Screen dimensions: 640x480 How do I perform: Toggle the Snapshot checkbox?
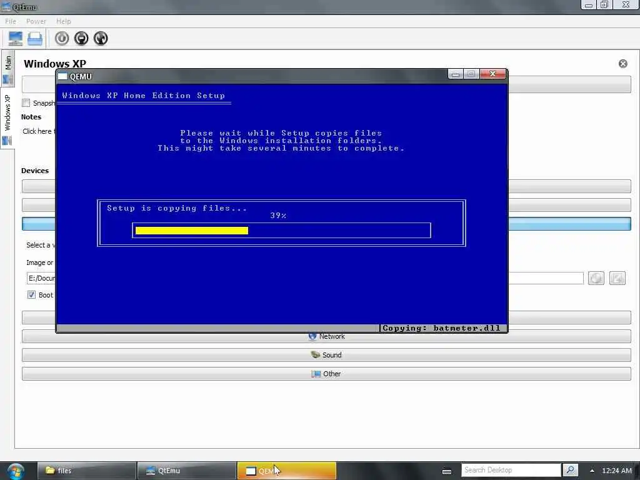(26, 103)
